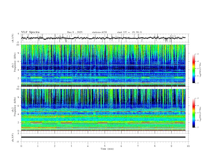Click the VLF Spectra title text
The height and width of the screenshot is (164, 212).
30,32
